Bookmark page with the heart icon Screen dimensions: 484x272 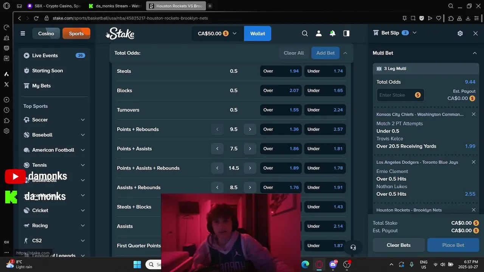click(439, 18)
